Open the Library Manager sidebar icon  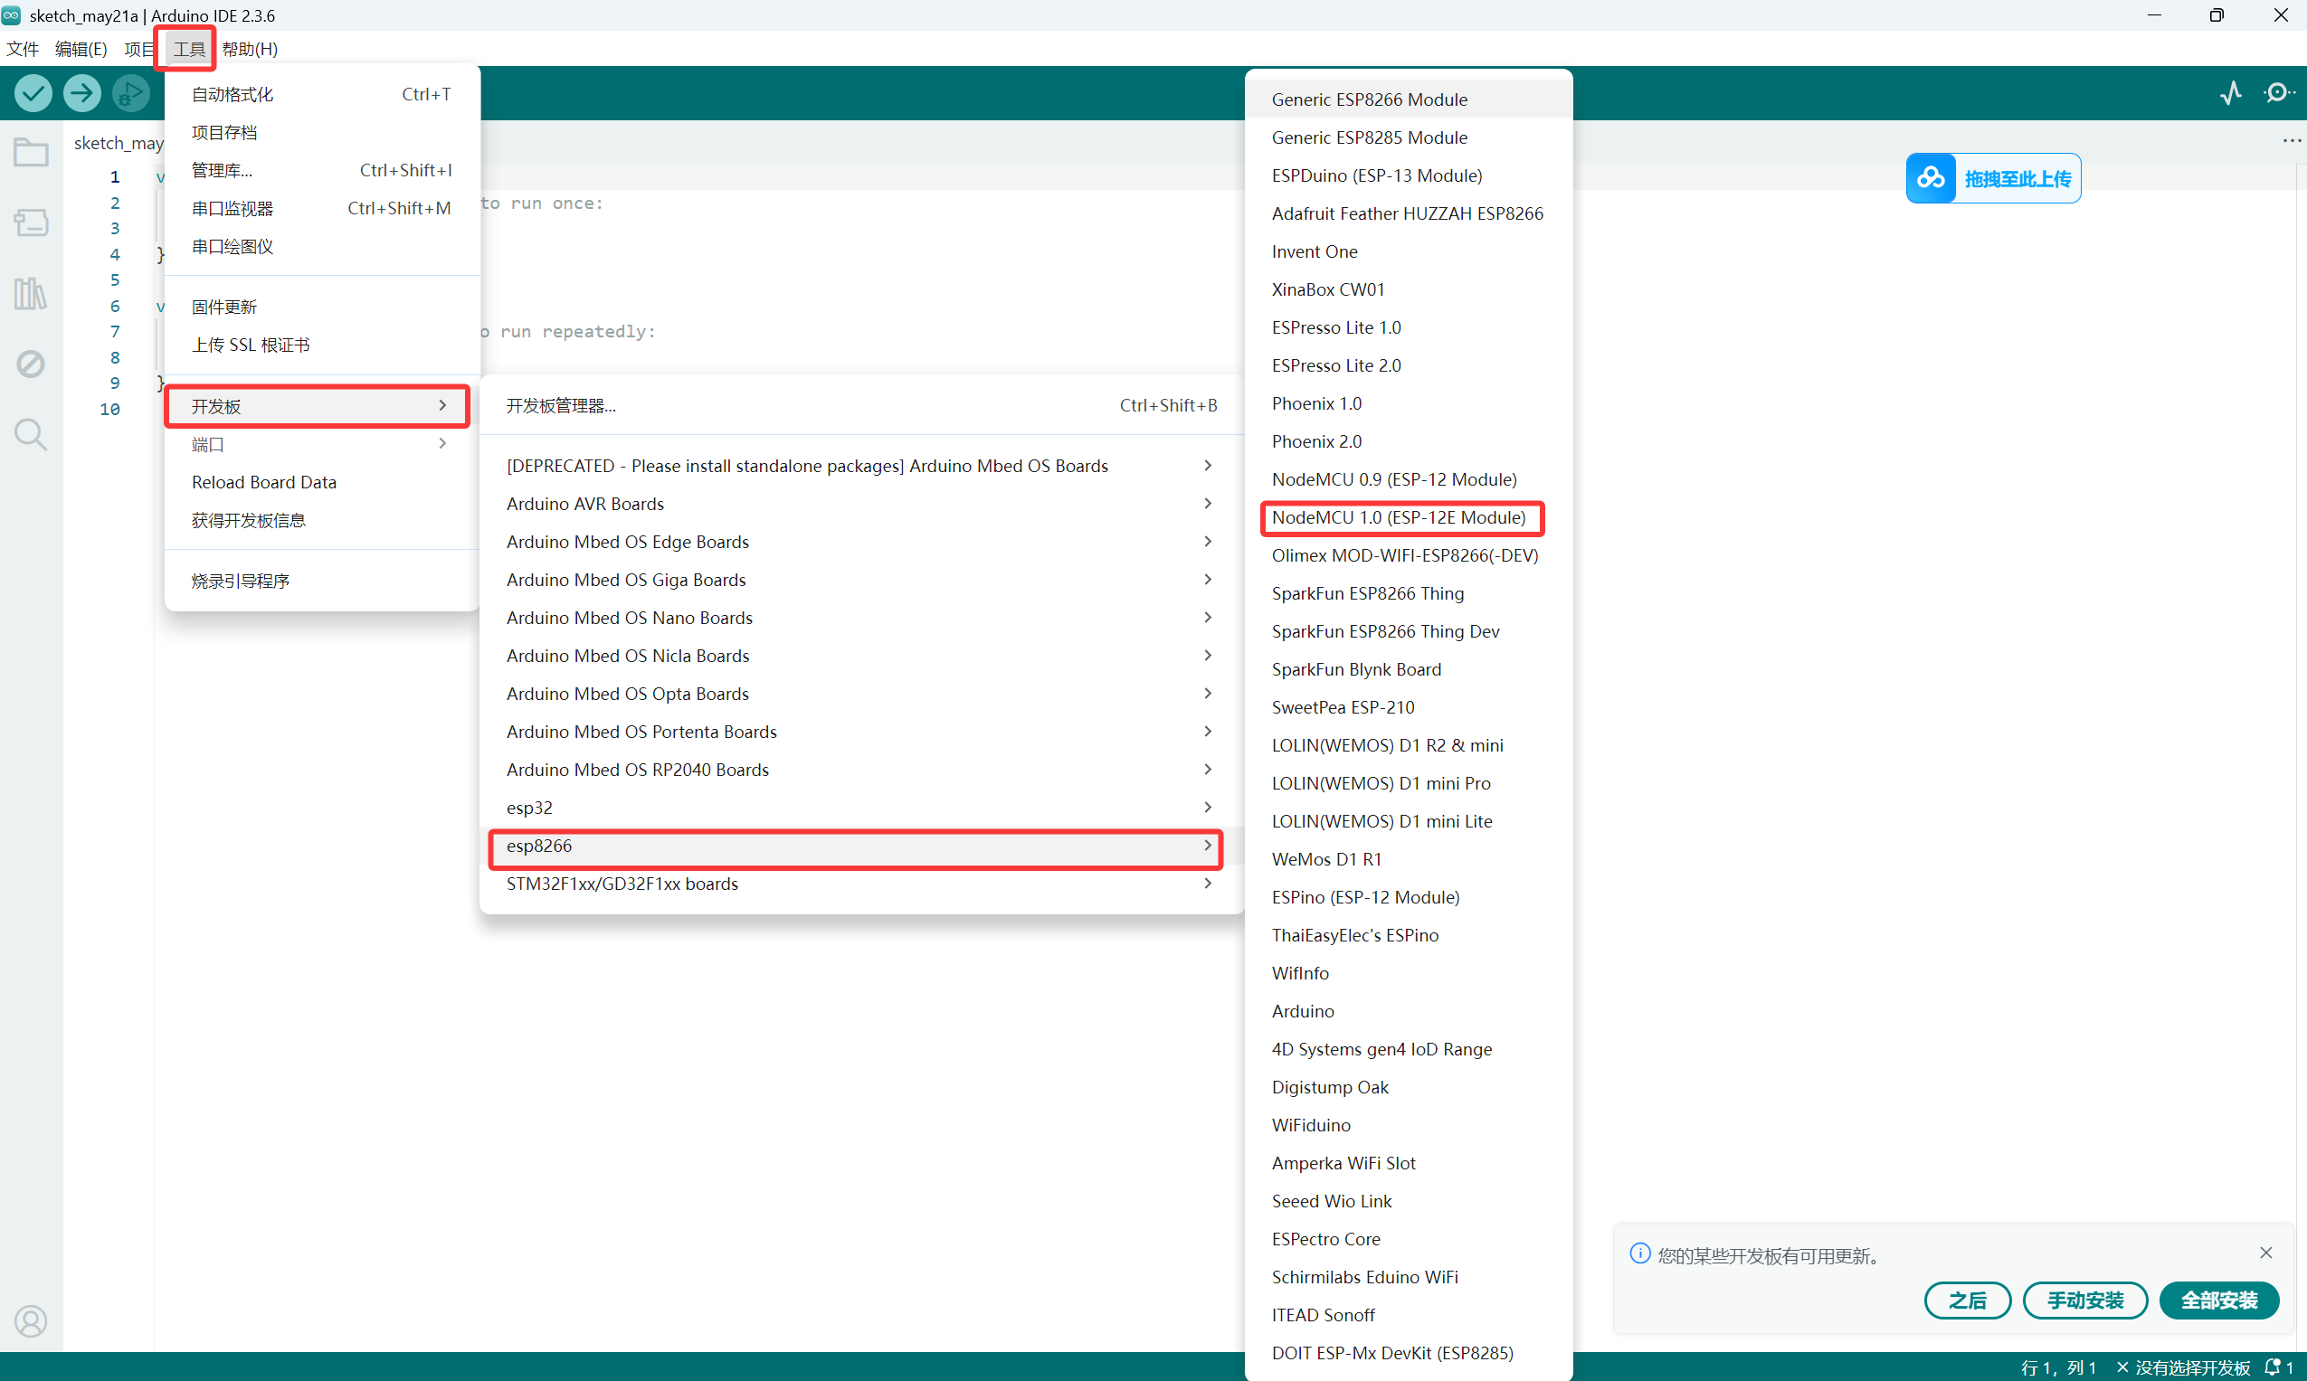pos(31,293)
